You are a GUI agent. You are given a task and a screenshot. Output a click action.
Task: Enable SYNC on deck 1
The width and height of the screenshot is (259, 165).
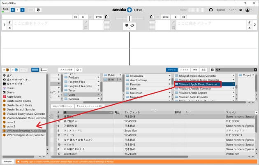pos(99,17)
